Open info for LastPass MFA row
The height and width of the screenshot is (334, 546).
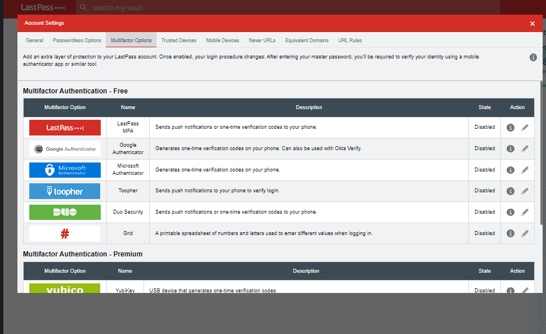click(x=511, y=127)
